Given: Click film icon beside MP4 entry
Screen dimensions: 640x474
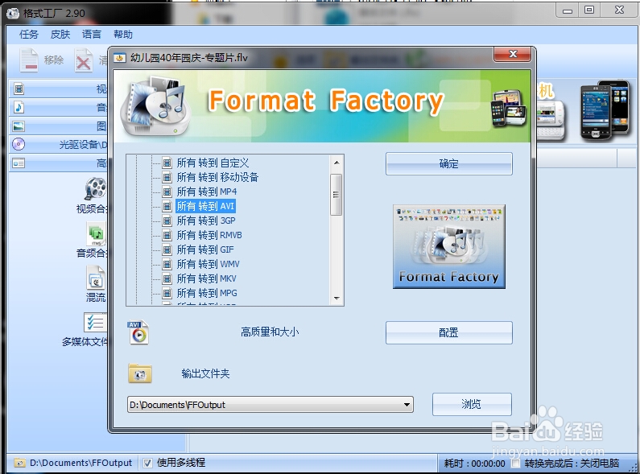Looking at the screenshot, I should tap(167, 192).
